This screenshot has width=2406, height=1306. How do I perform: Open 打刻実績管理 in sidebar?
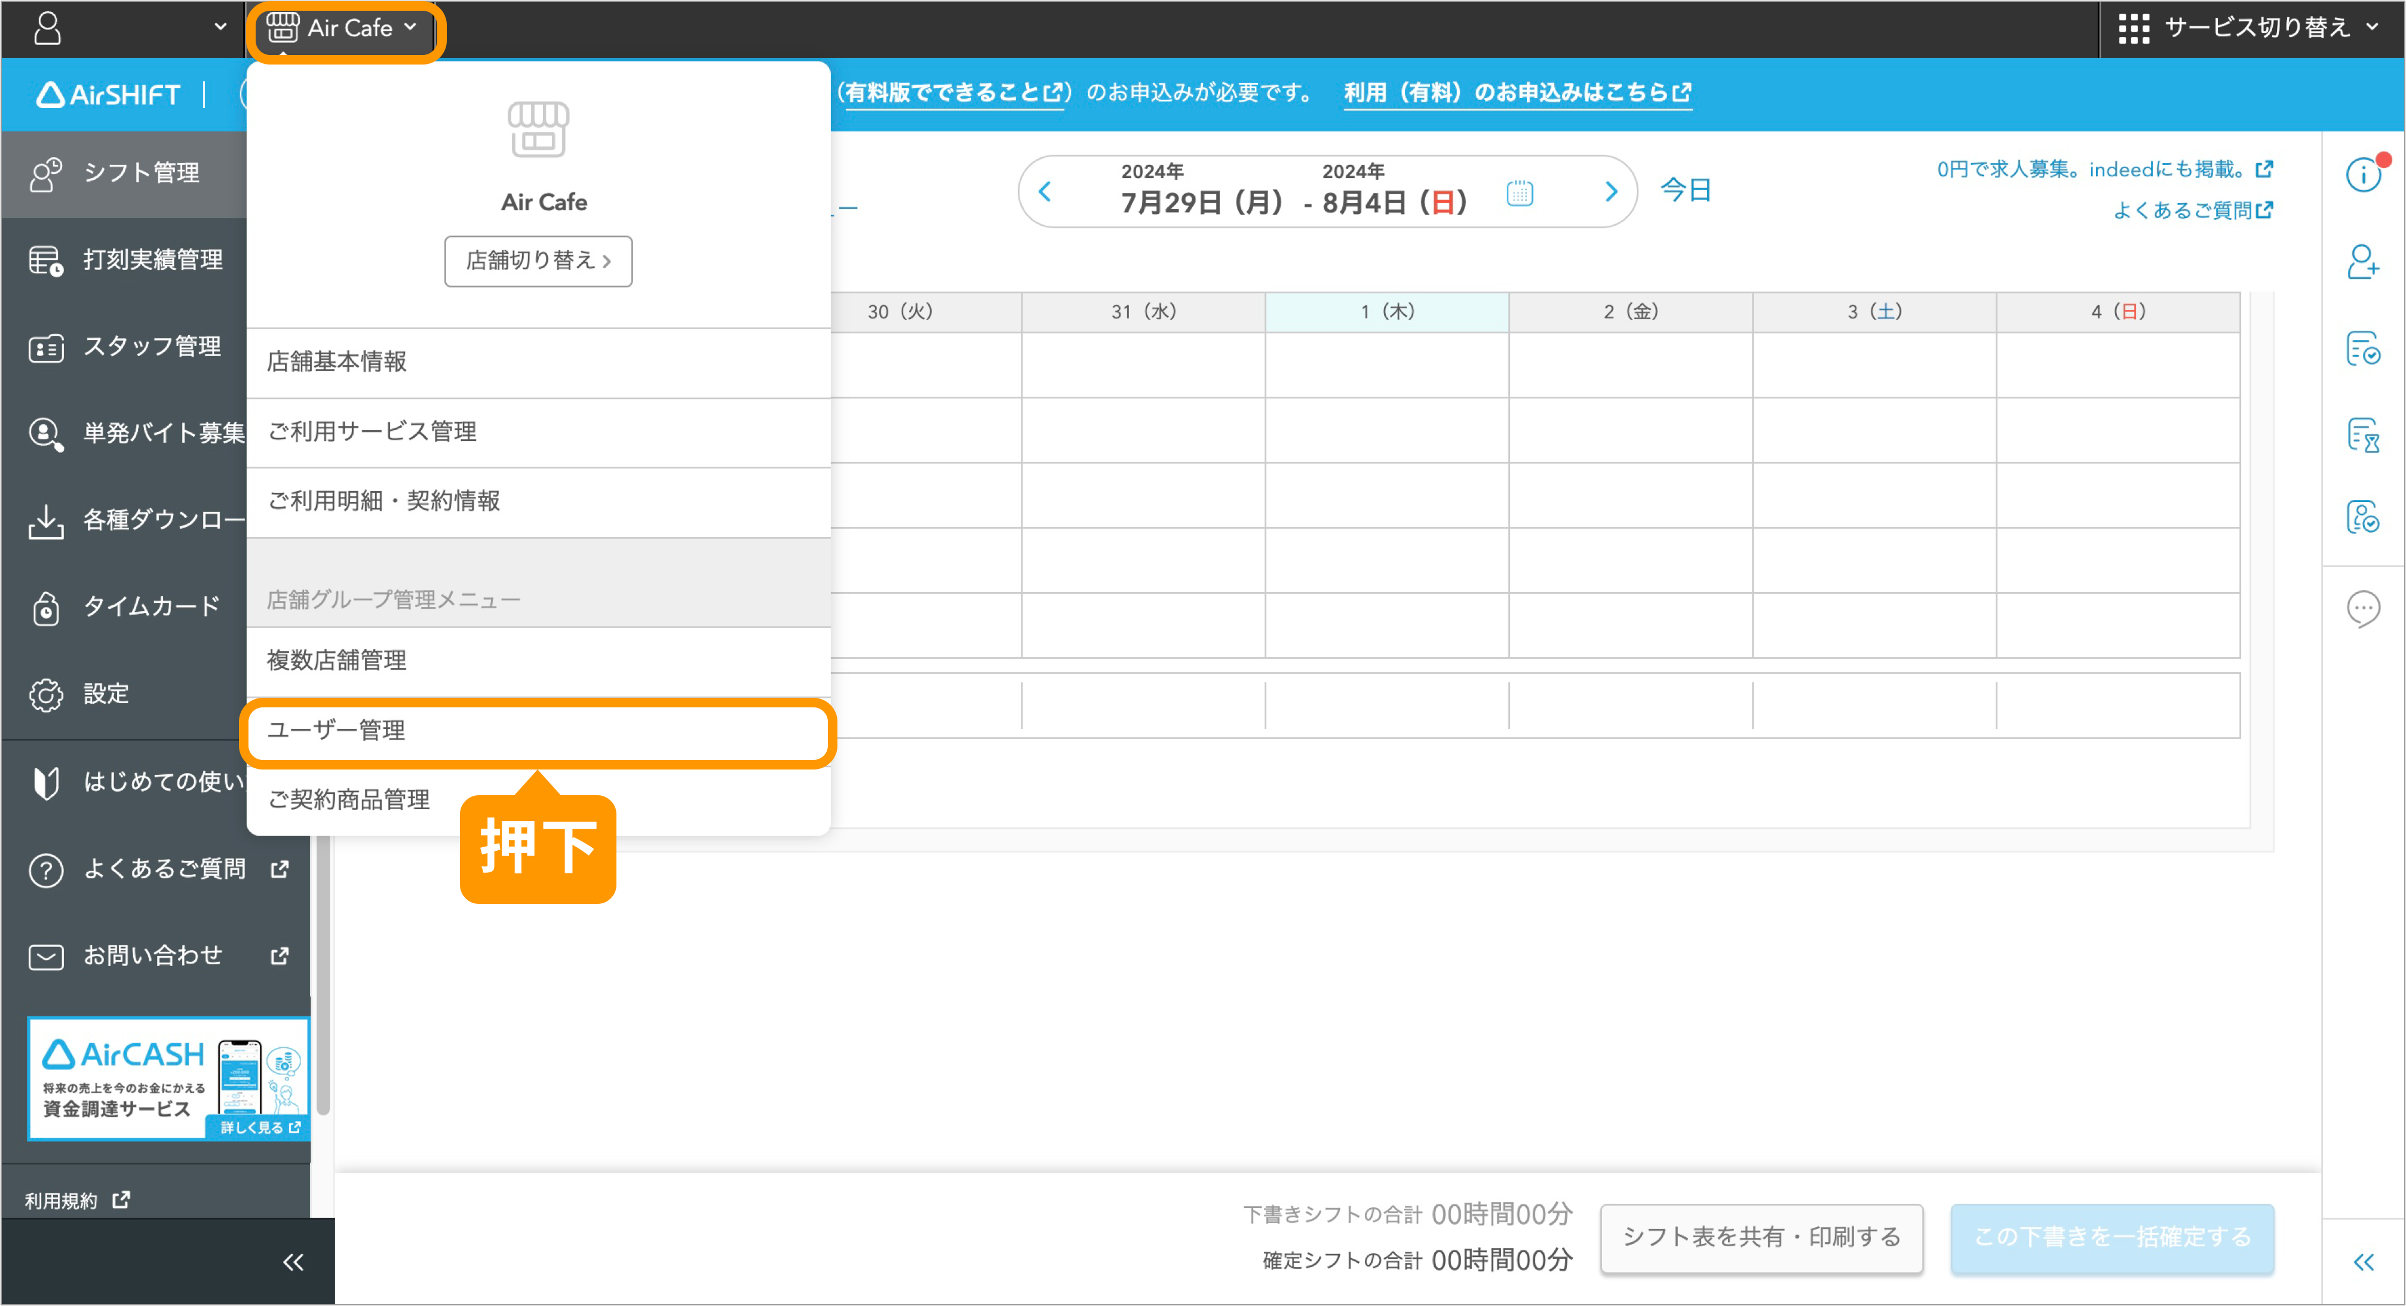(x=123, y=260)
